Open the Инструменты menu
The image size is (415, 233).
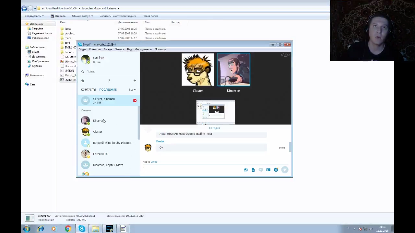coord(143,49)
